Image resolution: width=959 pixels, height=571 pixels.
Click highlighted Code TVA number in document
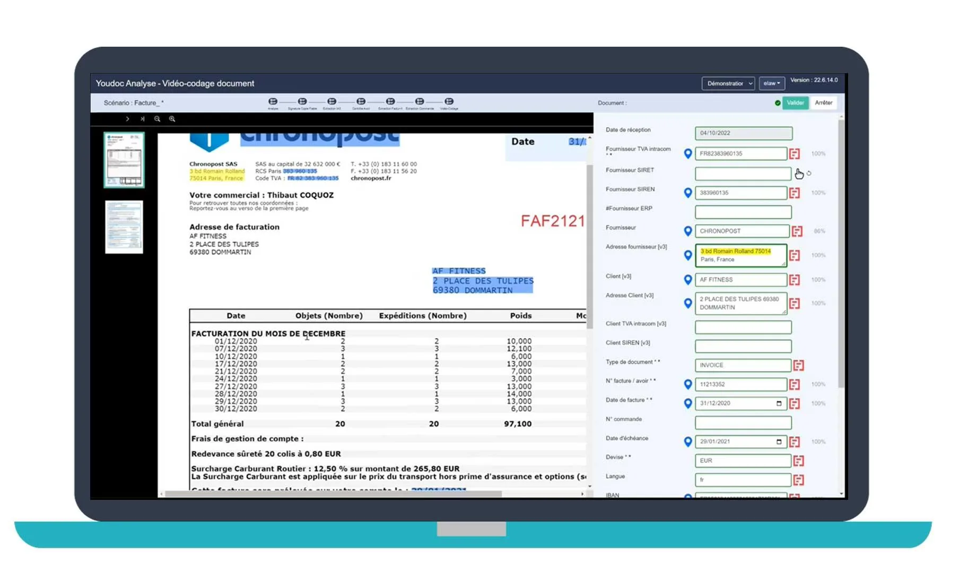click(x=313, y=178)
